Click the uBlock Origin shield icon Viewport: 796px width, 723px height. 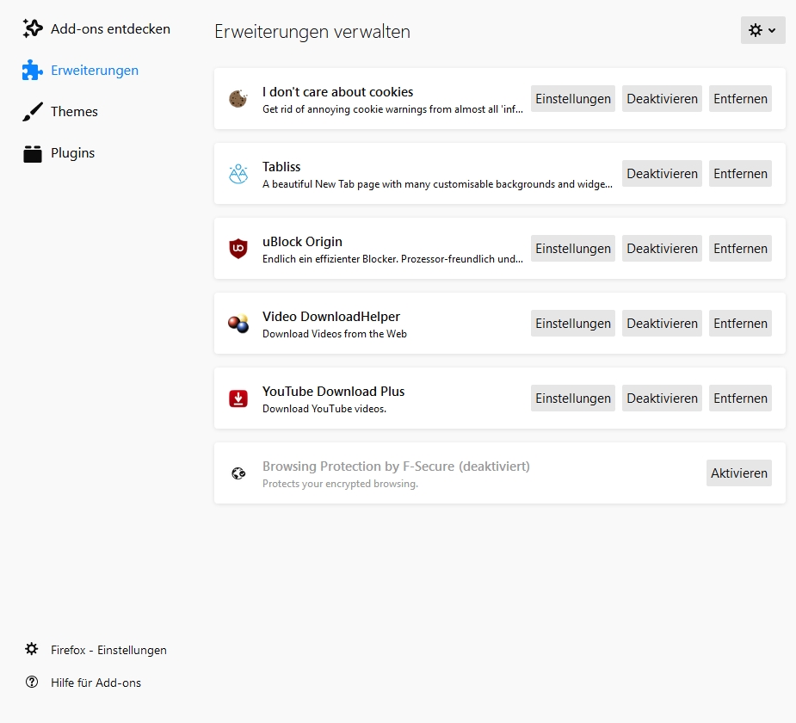tap(238, 248)
